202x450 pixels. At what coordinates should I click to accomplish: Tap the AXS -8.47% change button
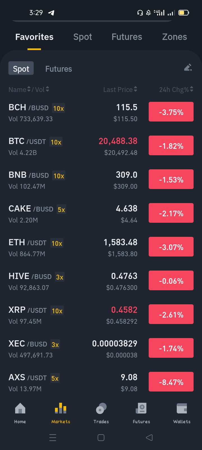tap(171, 382)
